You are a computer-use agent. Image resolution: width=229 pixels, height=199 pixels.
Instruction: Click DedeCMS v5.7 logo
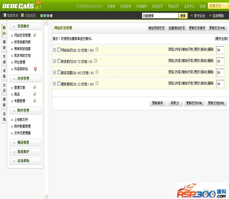[x=22, y=6]
